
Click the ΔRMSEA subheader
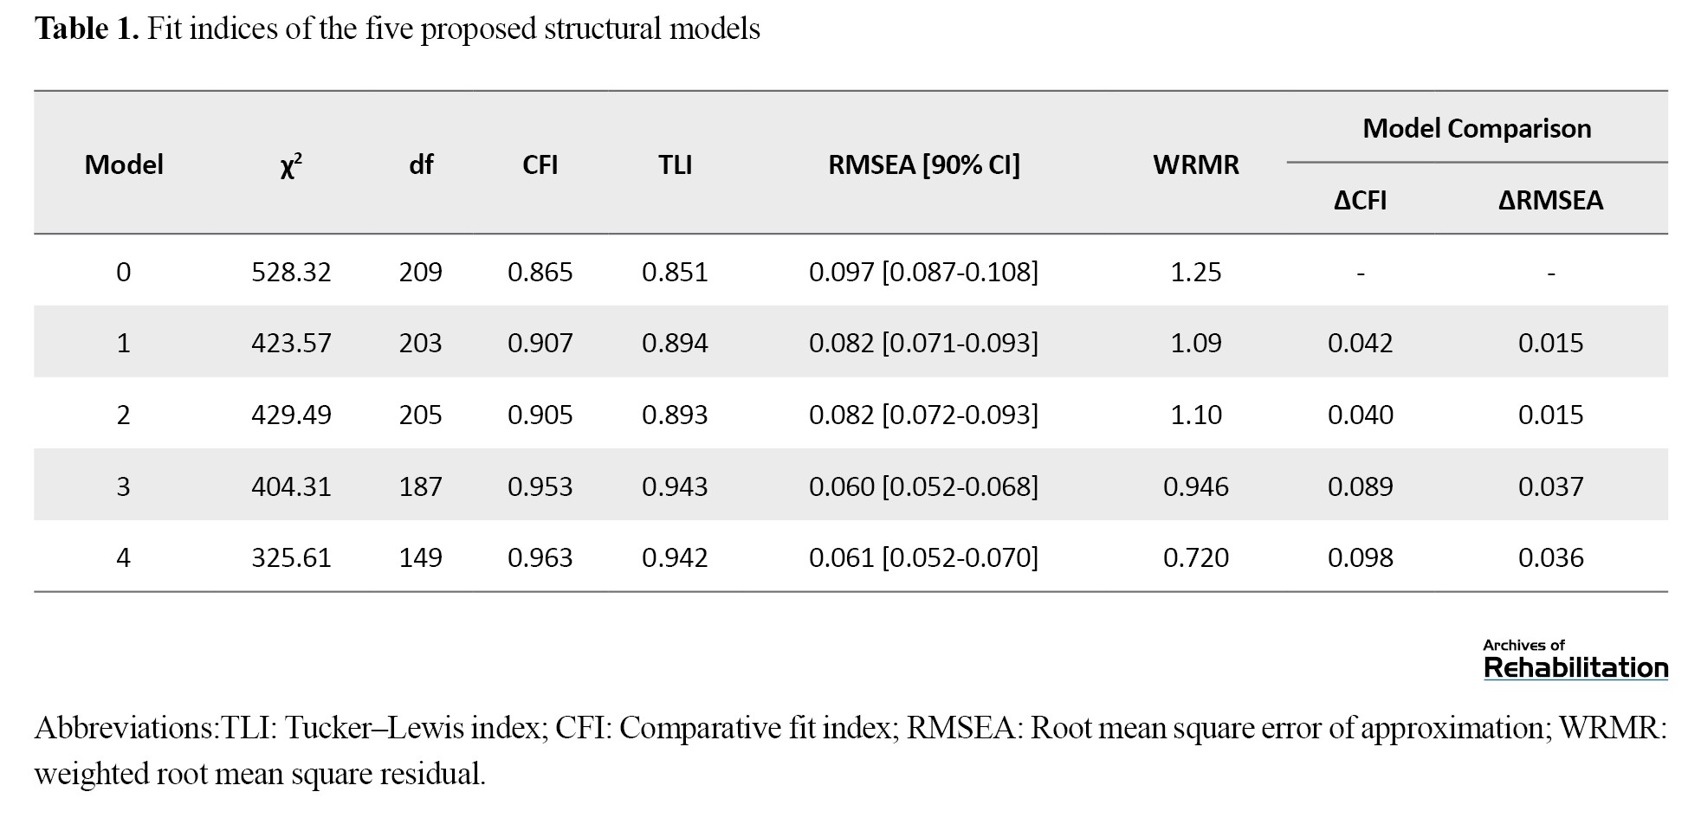tap(1550, 200)
